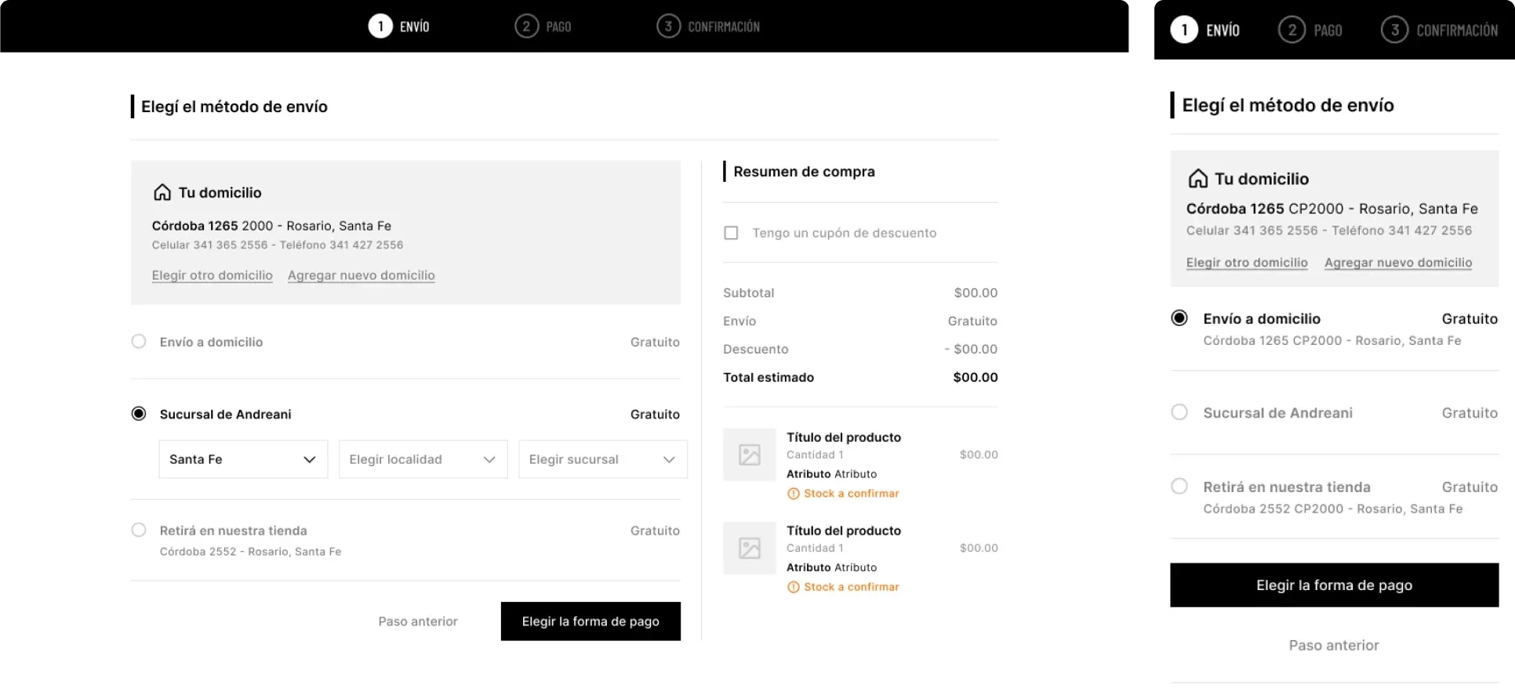Click mobile Agregar nuevo domicilio link
The height and width of the screenshot is (699, 1515).
(1398, 263)
